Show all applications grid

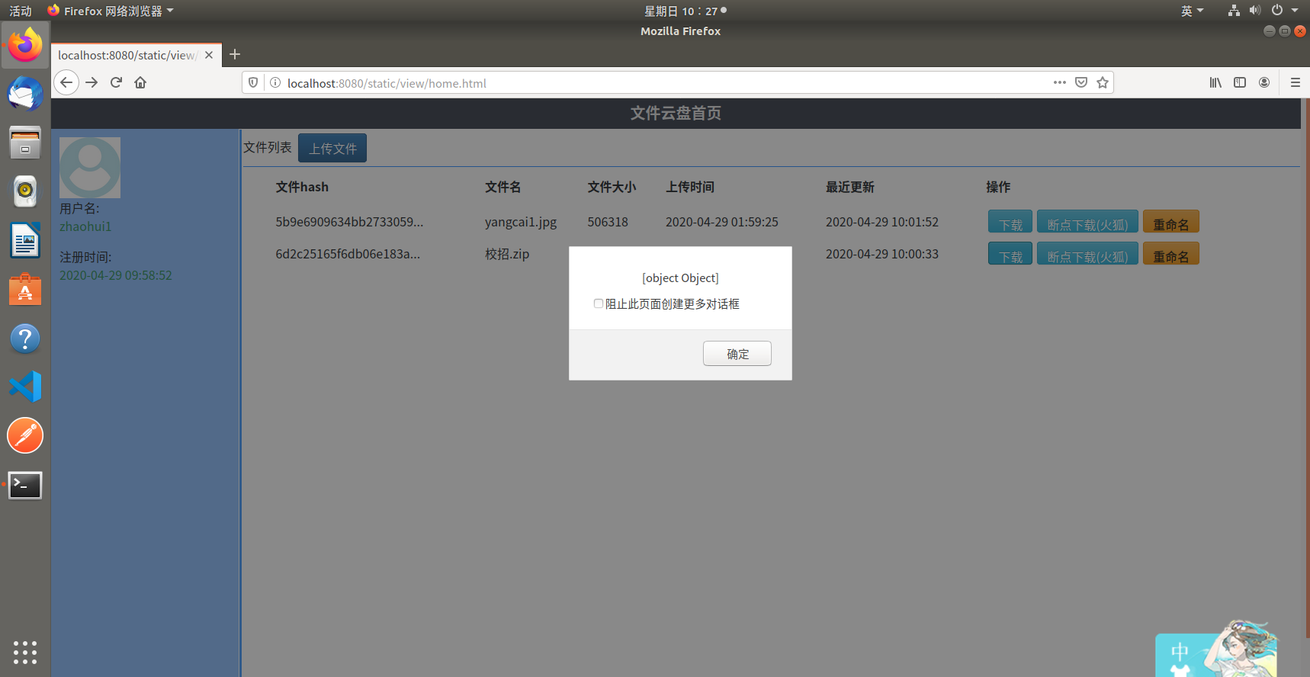25,652
